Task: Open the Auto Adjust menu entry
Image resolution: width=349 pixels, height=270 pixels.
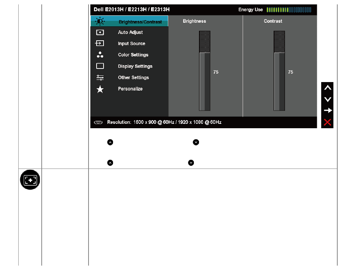Action: 130,32
